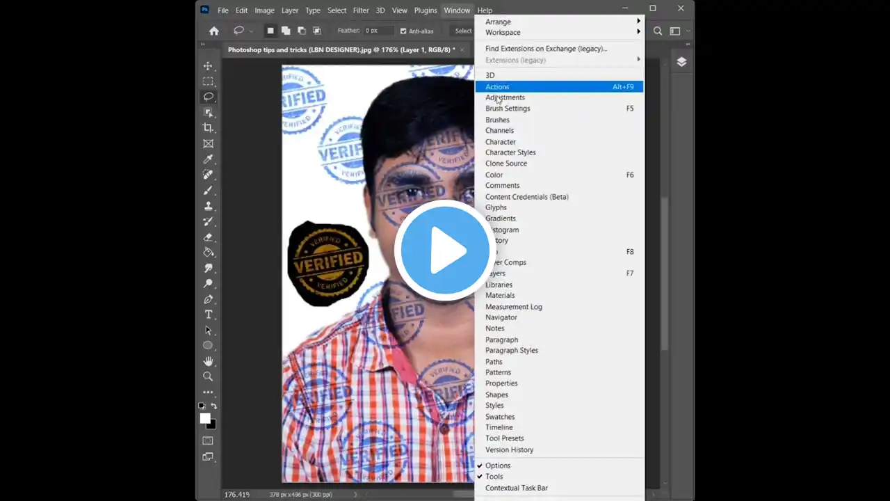Select the Paint Bucket tool
890x501 pixels.
tap(208, 253)
